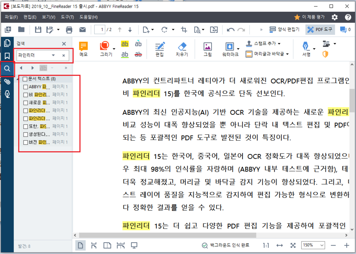Open 워터마크 dropdown arrow
356x254 pixels.
pos(238,49)
